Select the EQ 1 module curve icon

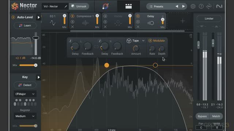tap(53, 23)
